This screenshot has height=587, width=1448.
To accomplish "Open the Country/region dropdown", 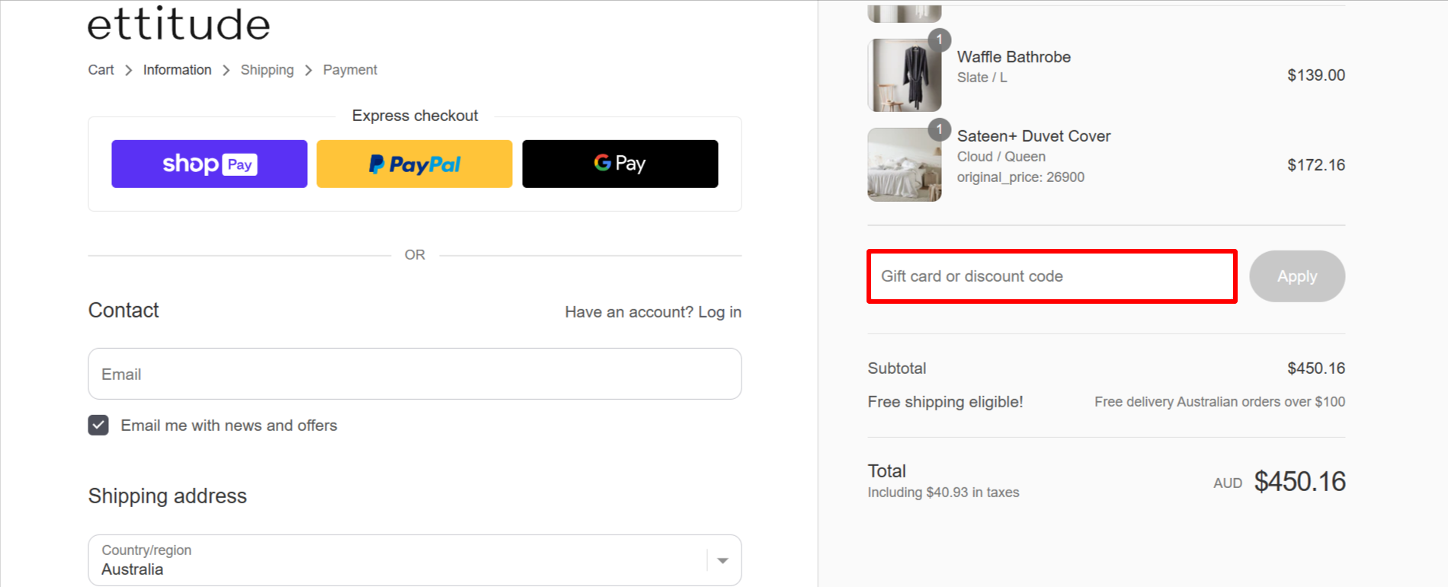I will [415, 560].
